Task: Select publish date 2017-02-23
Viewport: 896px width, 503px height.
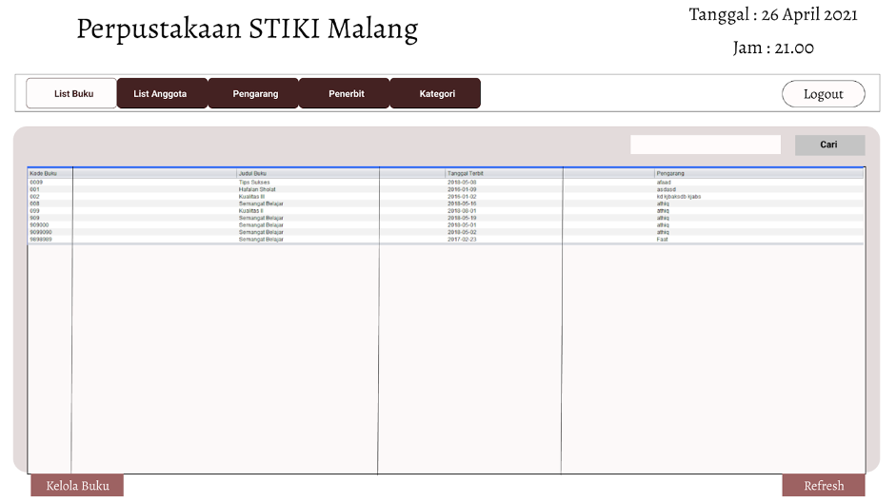Action: click(x=462, y=240)
